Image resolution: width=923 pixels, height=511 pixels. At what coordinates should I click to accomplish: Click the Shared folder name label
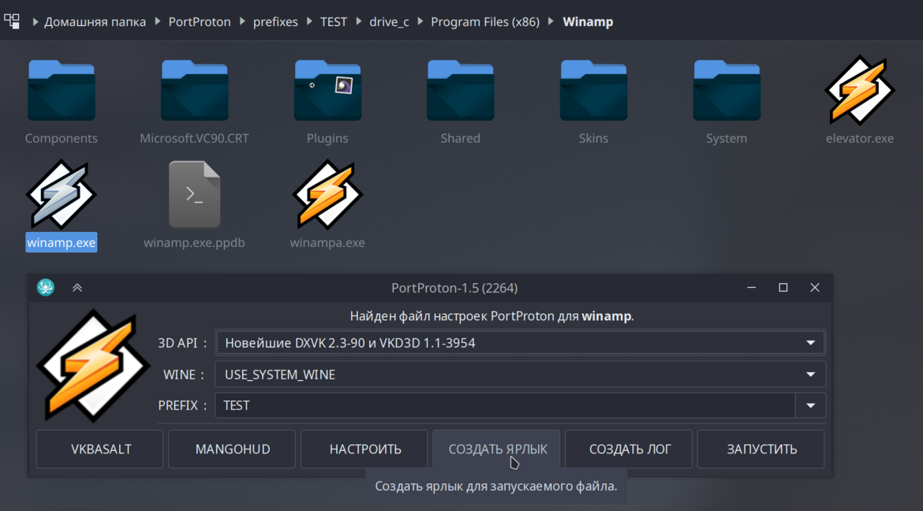click(461, 138)
